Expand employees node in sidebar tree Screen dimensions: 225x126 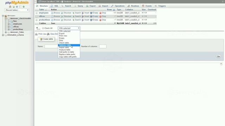click(9, 24)
